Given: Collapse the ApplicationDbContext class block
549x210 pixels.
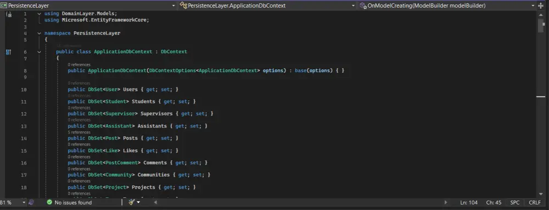Looking at the screenshot, I should coord(39,52).
